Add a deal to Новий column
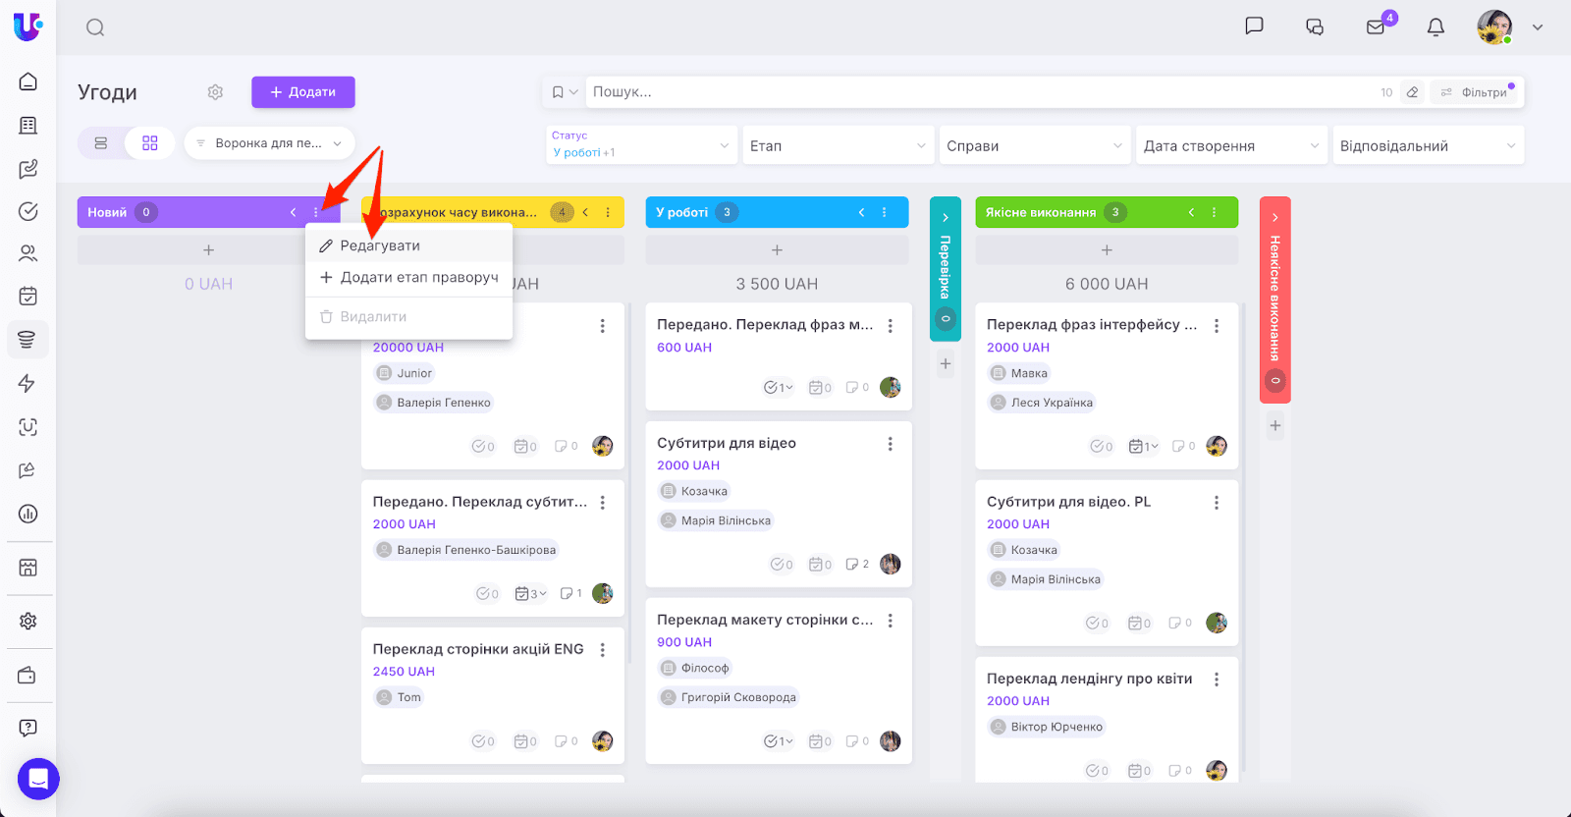Viewport: 1571px width, 817px height. click(x=209, y=250)
